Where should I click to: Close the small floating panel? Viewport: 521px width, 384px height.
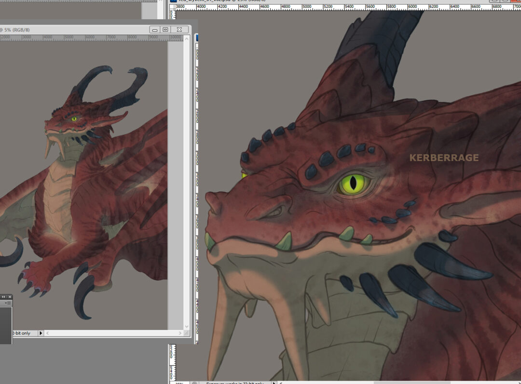(x=10, y=297)
